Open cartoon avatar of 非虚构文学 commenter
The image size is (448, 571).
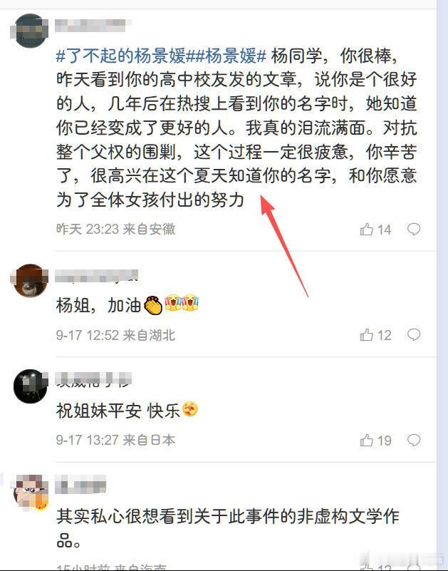coord(31,492)
